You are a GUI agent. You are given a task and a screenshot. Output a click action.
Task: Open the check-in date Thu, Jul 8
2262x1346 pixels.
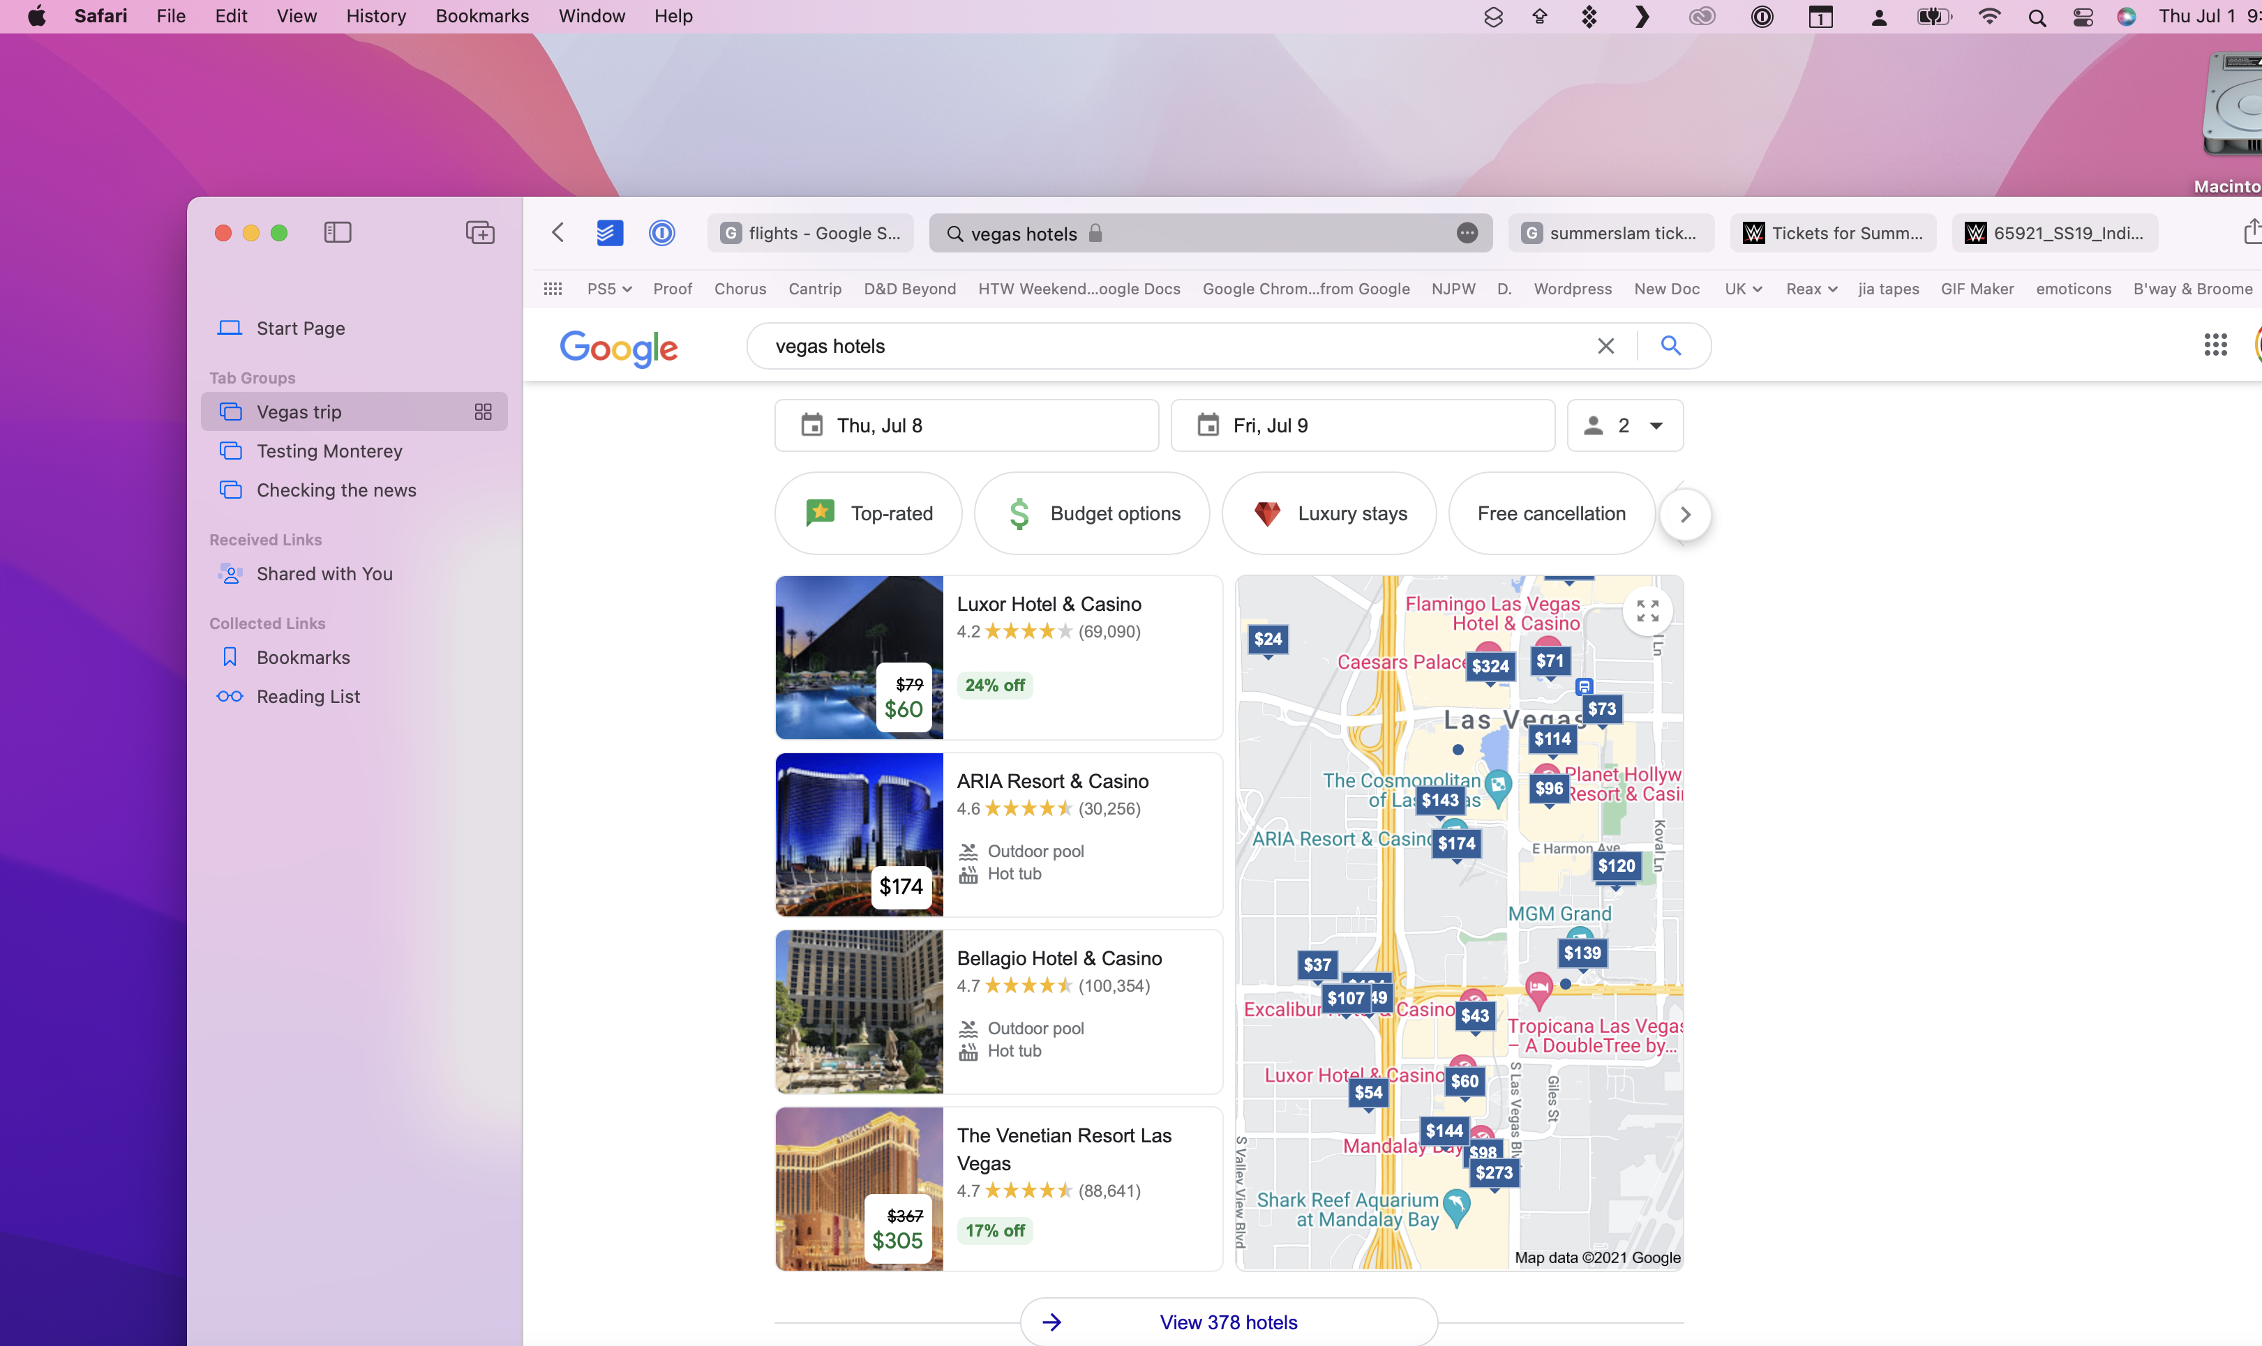pos(966,425)
